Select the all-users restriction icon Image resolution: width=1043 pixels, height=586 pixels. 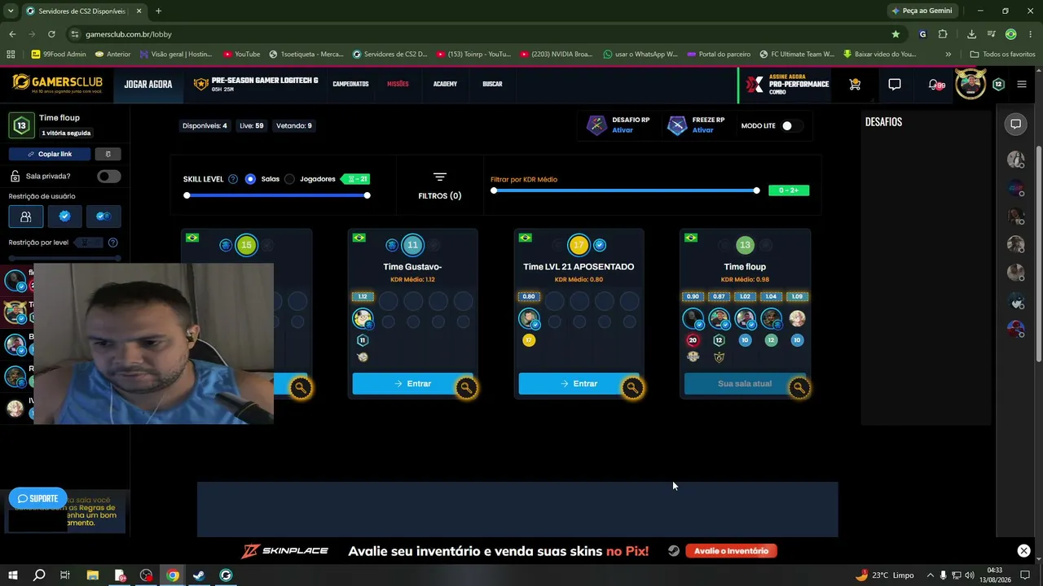point(25,216)
